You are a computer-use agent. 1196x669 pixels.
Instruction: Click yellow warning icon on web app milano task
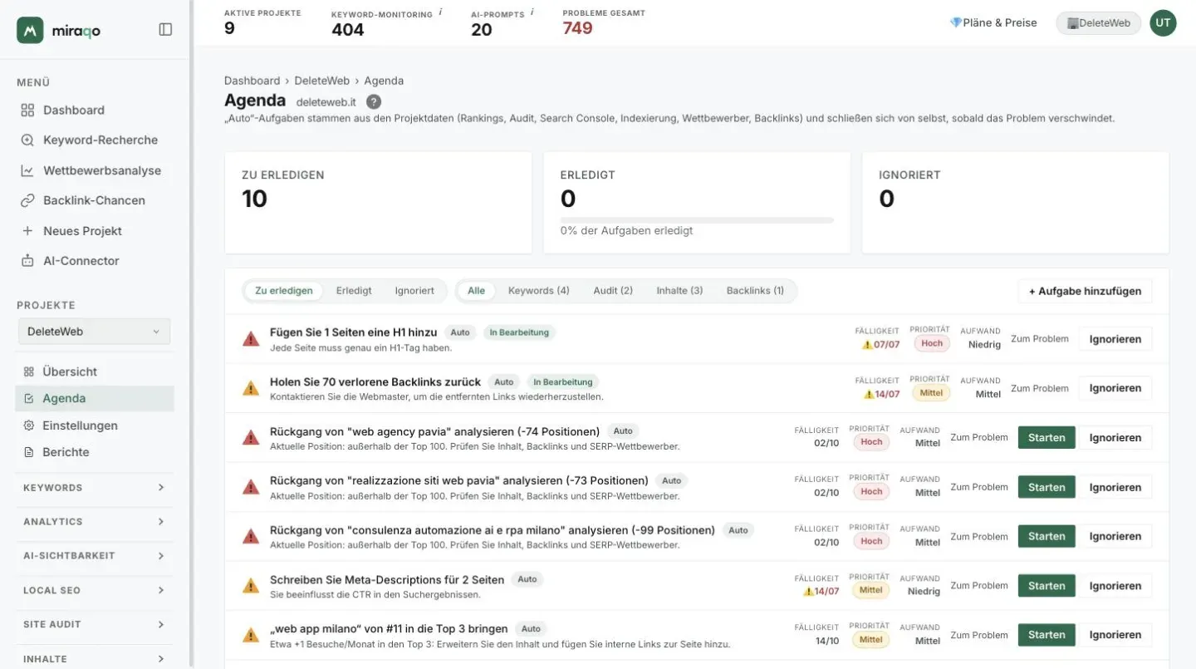(251, 635)
